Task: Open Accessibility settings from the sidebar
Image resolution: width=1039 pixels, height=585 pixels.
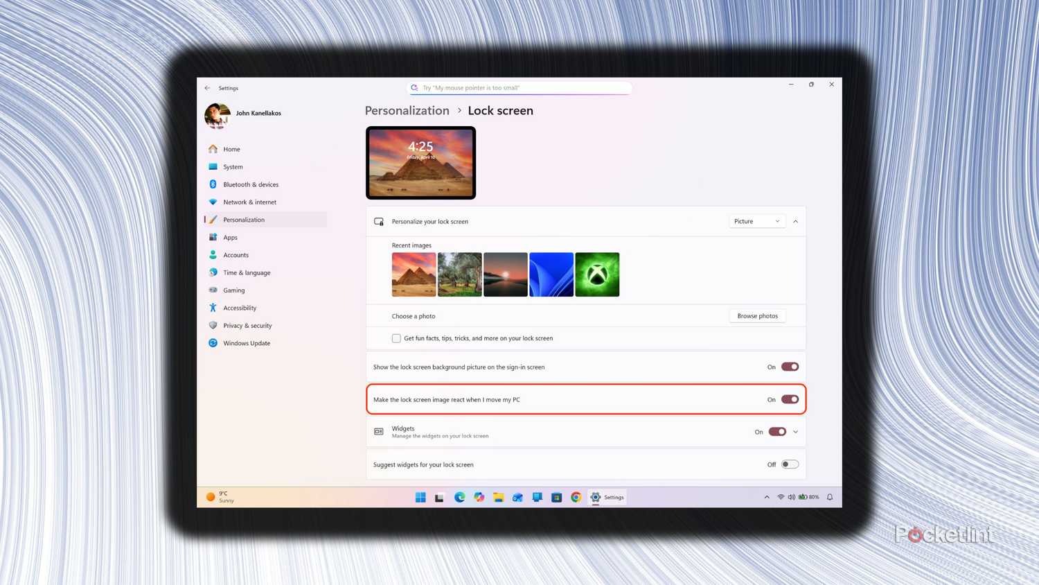Action: click(240, 307)
